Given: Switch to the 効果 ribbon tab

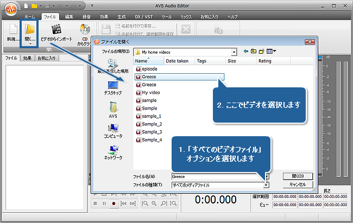Looking at the screenshot, I should pos(104,17).
